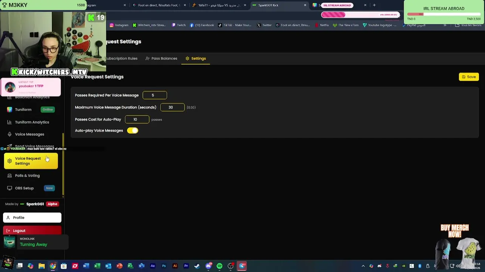Open Witchers_mtv Stream bookmark
Viewport: 485px width, 272px height.
(149, 25)
